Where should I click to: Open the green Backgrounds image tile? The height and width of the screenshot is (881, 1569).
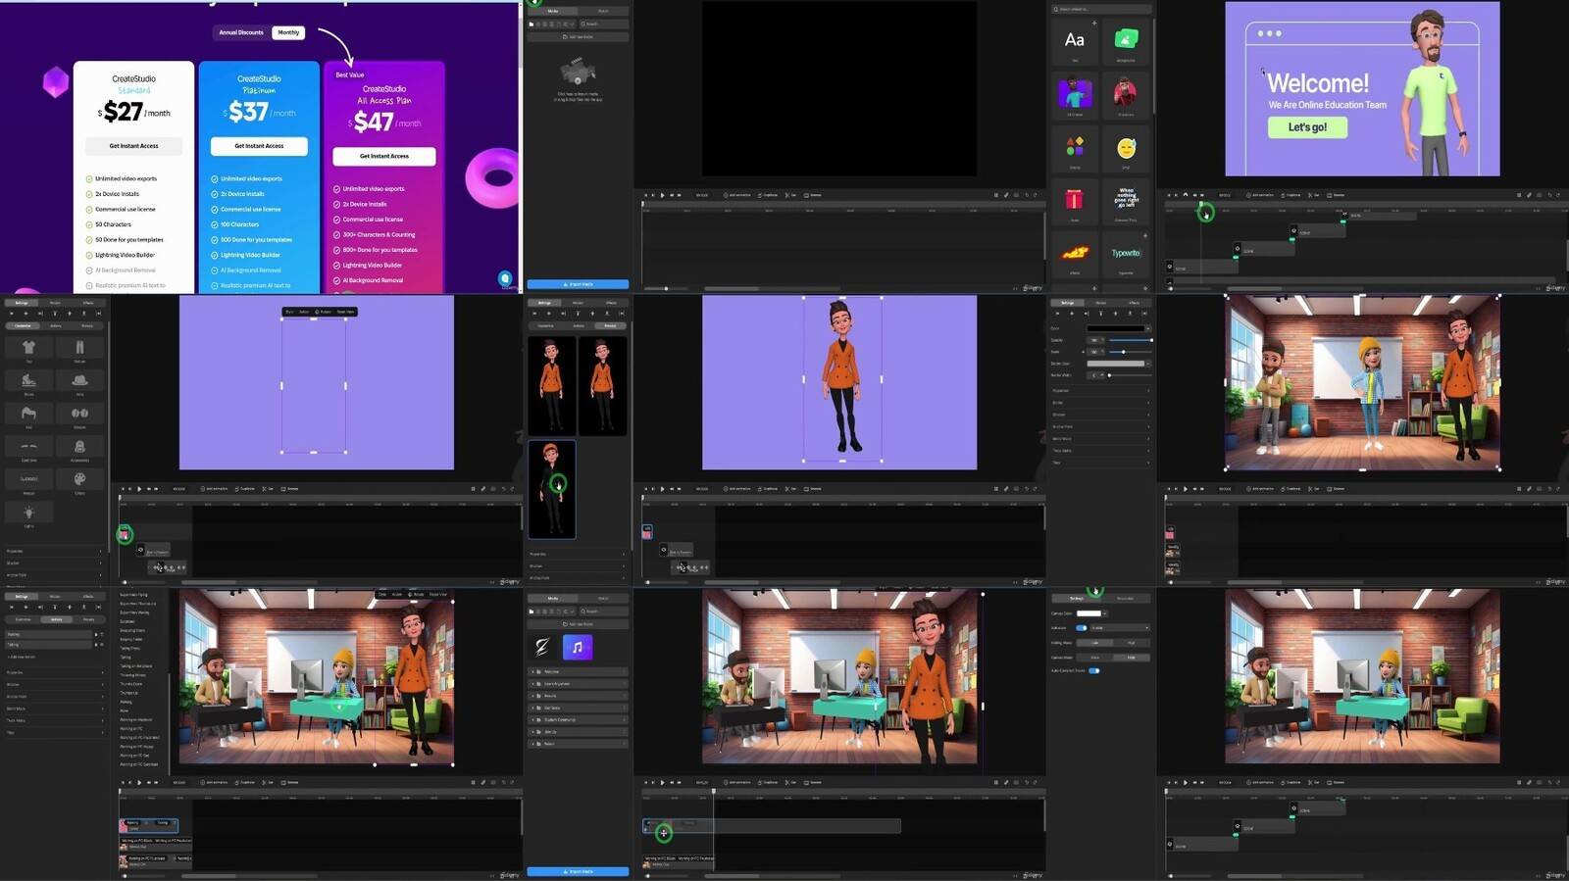point(1126,39)
